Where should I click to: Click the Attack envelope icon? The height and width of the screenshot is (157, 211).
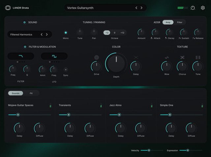152,38
